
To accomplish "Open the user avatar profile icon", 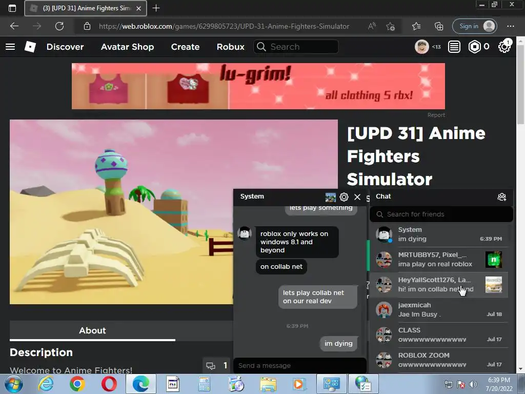I will click(x=422, y=47).
